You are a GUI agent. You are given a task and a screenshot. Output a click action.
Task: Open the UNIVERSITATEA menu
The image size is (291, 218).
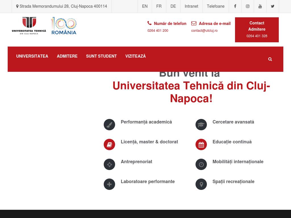(x=32, y=56)
